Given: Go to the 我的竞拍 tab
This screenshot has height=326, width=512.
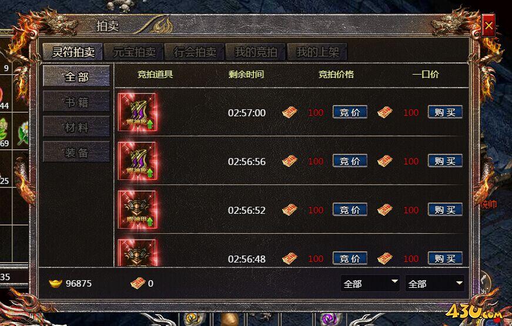Looking at the screenshot, I should [256, 52].
